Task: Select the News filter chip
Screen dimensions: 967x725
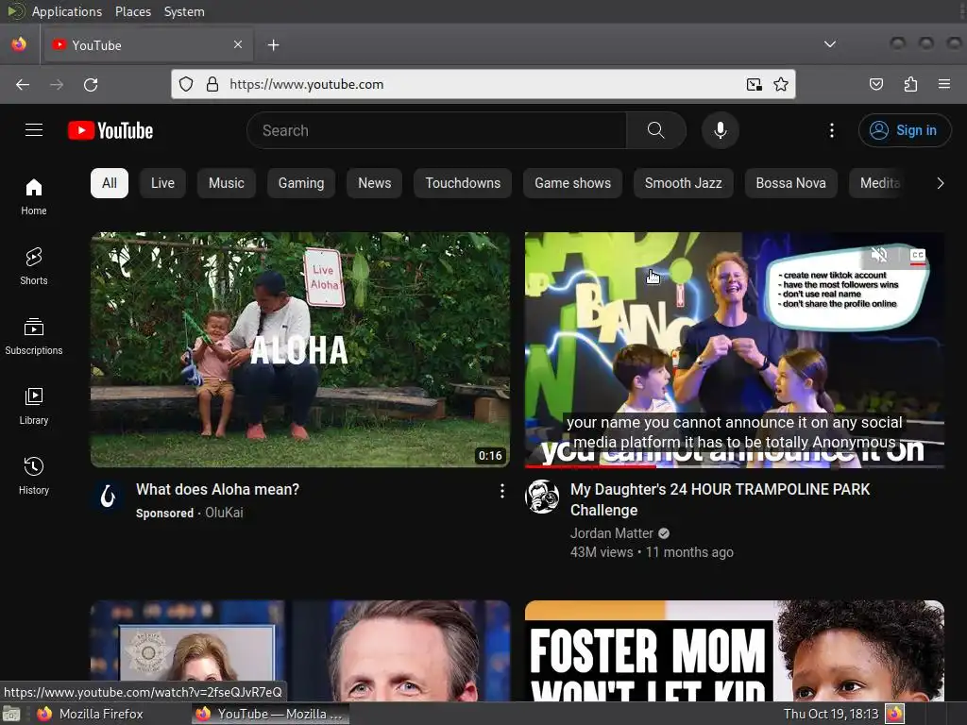Action: point(374,183)
